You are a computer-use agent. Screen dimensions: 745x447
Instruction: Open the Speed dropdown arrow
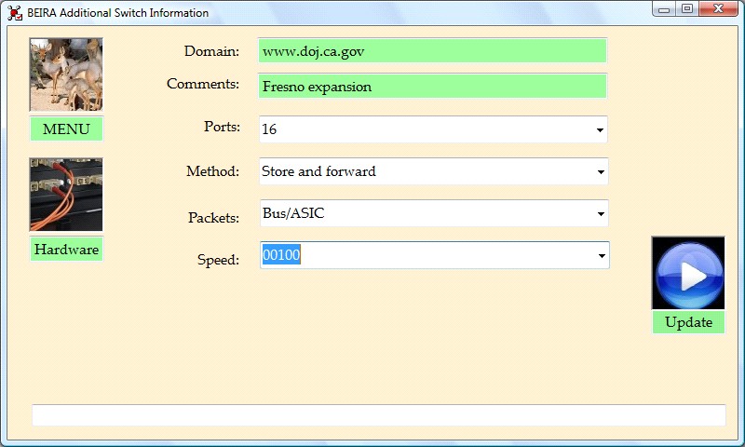[x=602, y=256]
